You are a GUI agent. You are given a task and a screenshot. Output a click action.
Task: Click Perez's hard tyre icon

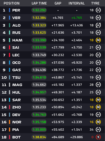point(98,10)
